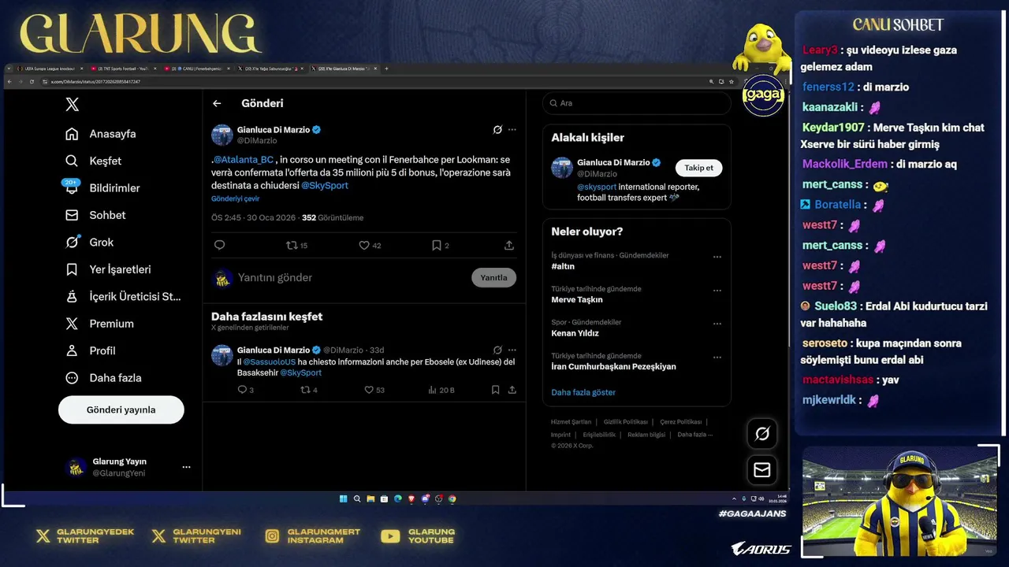The image size is (1009, 567).
Task: Click the Grok icon on the main post
Action: (x=497, y=130)
